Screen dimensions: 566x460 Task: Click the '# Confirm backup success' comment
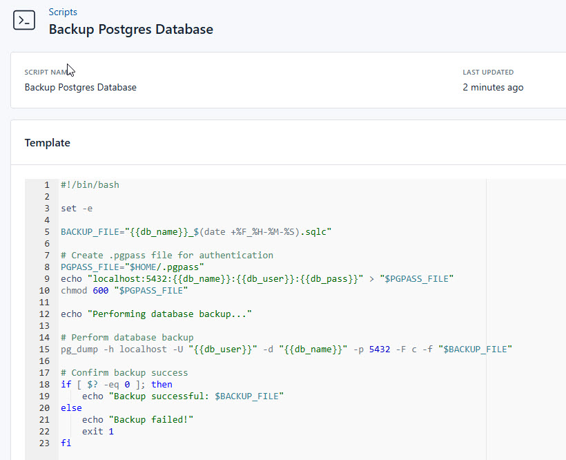[124, 372]
